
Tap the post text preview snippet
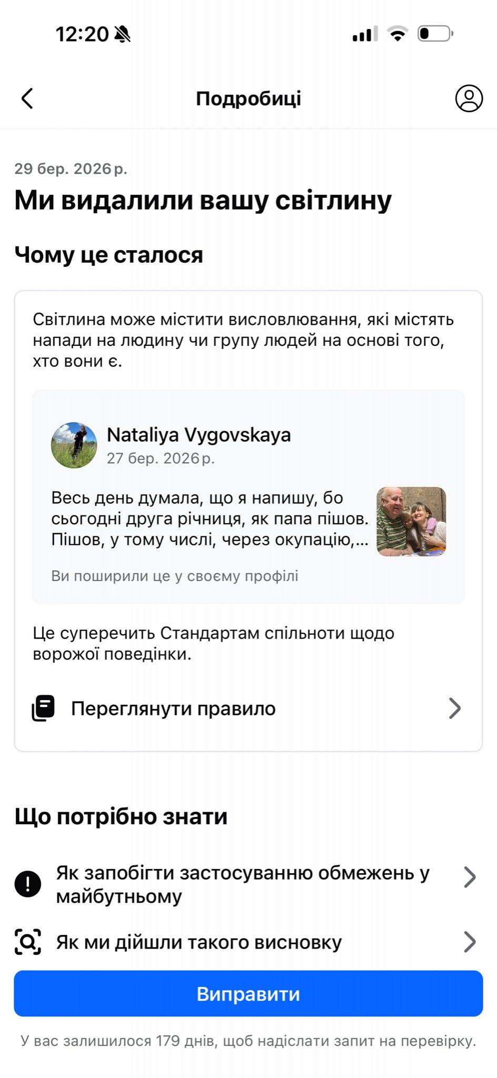(210, 518)
